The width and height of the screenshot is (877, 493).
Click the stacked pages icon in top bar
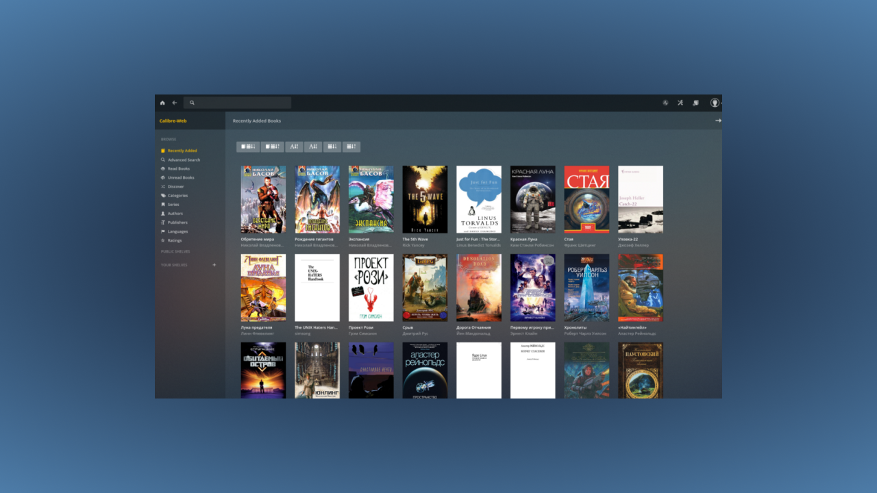[695, 103]
